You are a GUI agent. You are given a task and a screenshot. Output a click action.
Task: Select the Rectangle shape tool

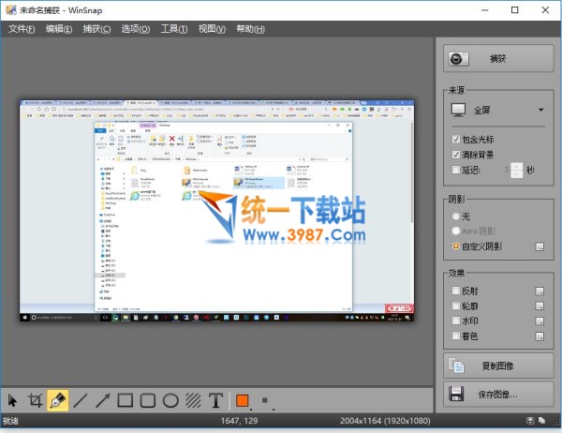pyautogui.click(x=126, y=400)
